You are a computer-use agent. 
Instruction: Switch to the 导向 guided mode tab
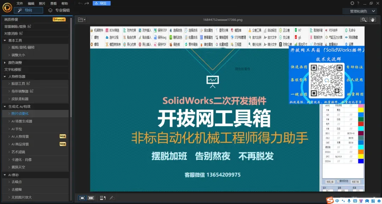[x=28, y=10]
